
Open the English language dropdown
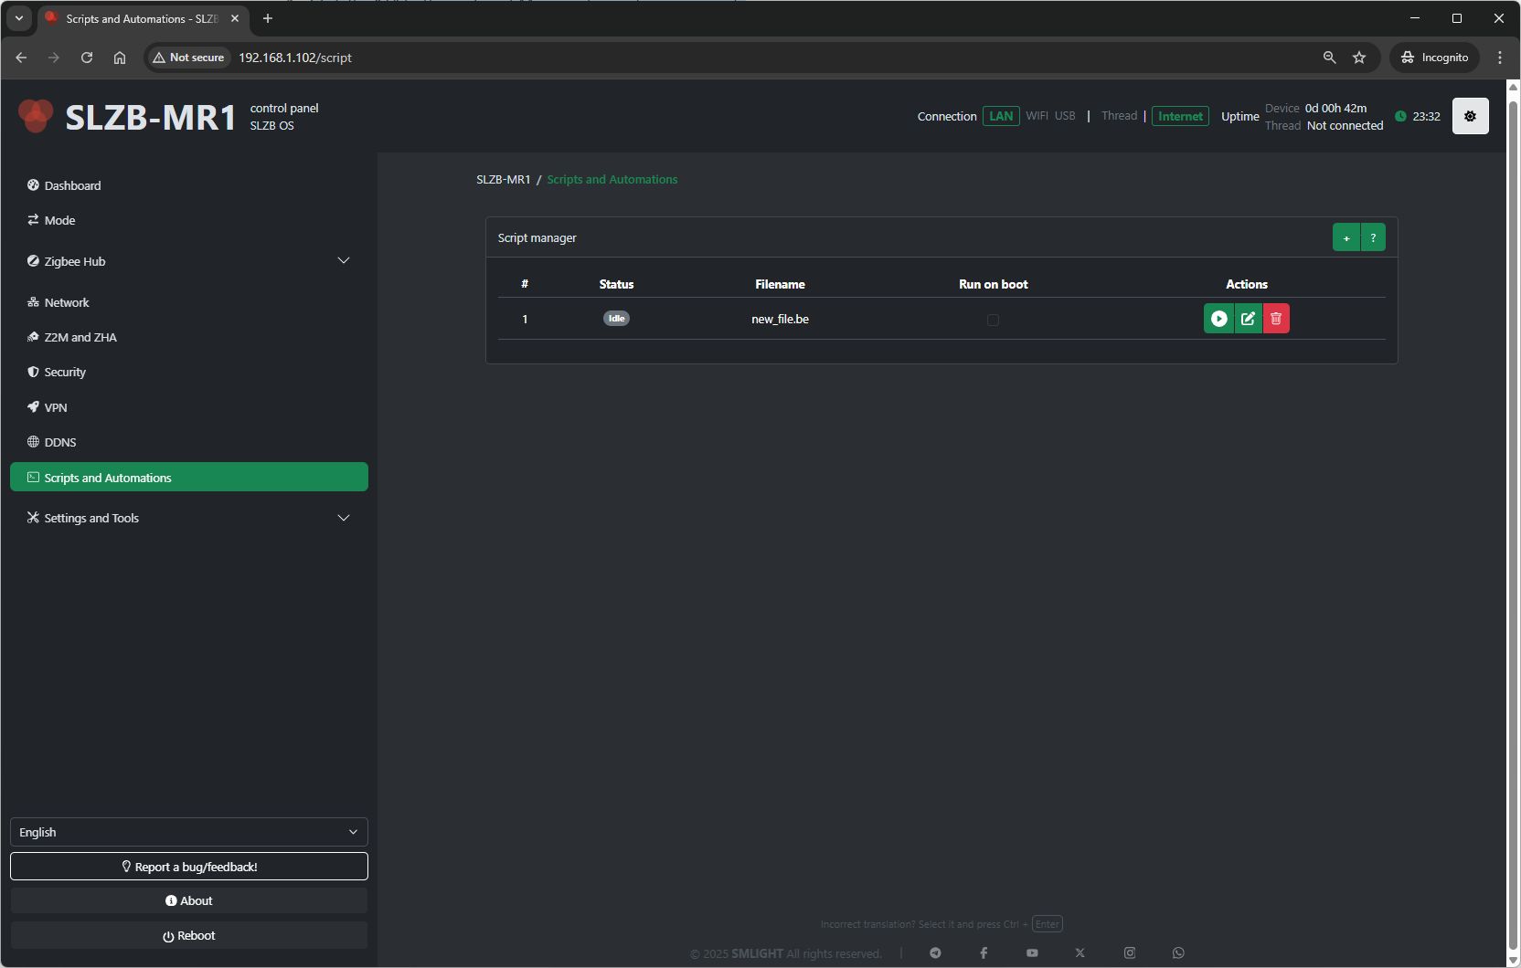click(x=188, y=832)
